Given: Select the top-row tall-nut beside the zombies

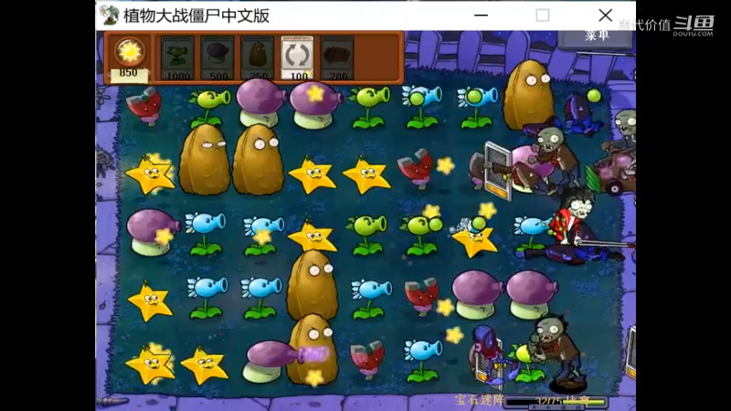Looking at the screenshot, I should tap(527, 96).
